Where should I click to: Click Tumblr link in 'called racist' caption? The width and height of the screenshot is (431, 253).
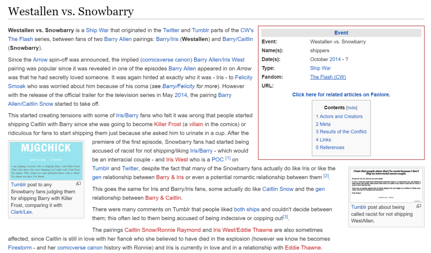pos(359,207)
